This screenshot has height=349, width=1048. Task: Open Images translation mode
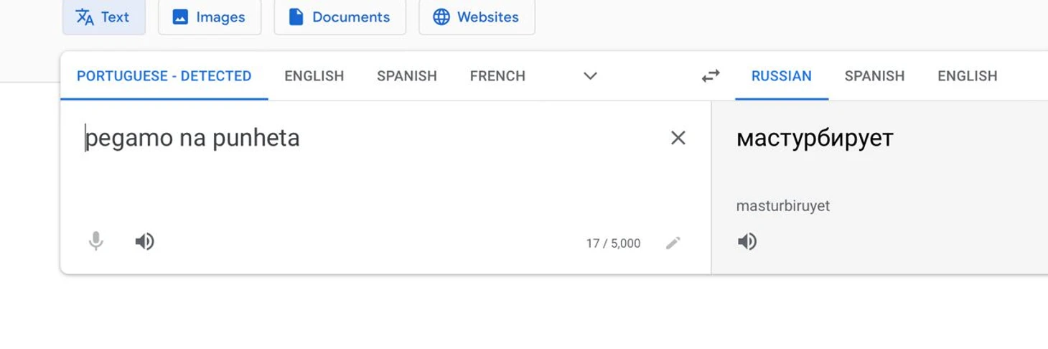pos(210,17)
